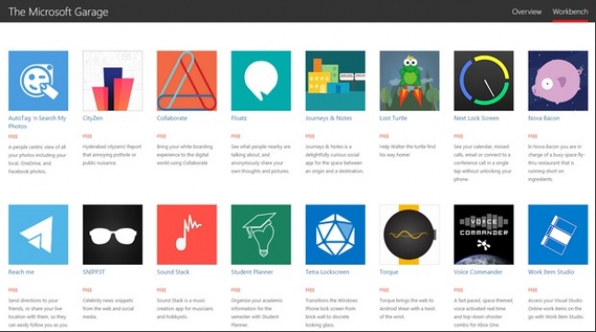Click "Help Walter the turtle find his way home!" text
This screenshot has width=596, height=332.
pos(407,150)
